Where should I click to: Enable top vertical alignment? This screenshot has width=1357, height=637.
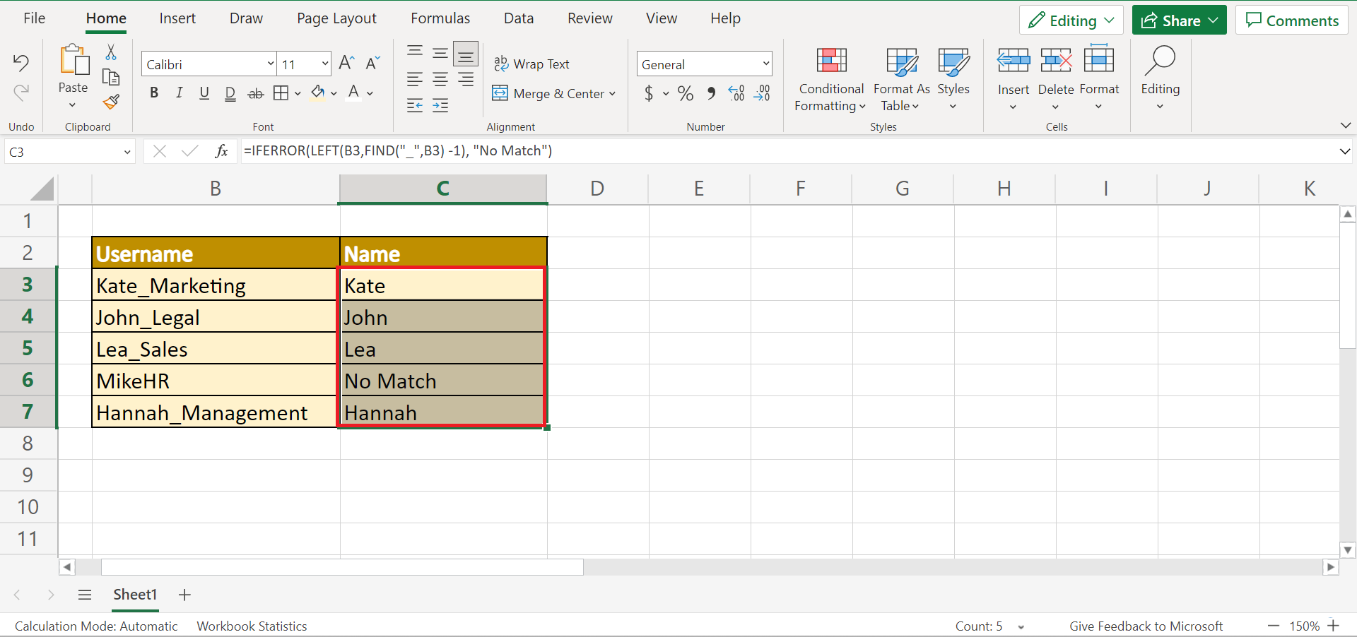click(414, 51)
